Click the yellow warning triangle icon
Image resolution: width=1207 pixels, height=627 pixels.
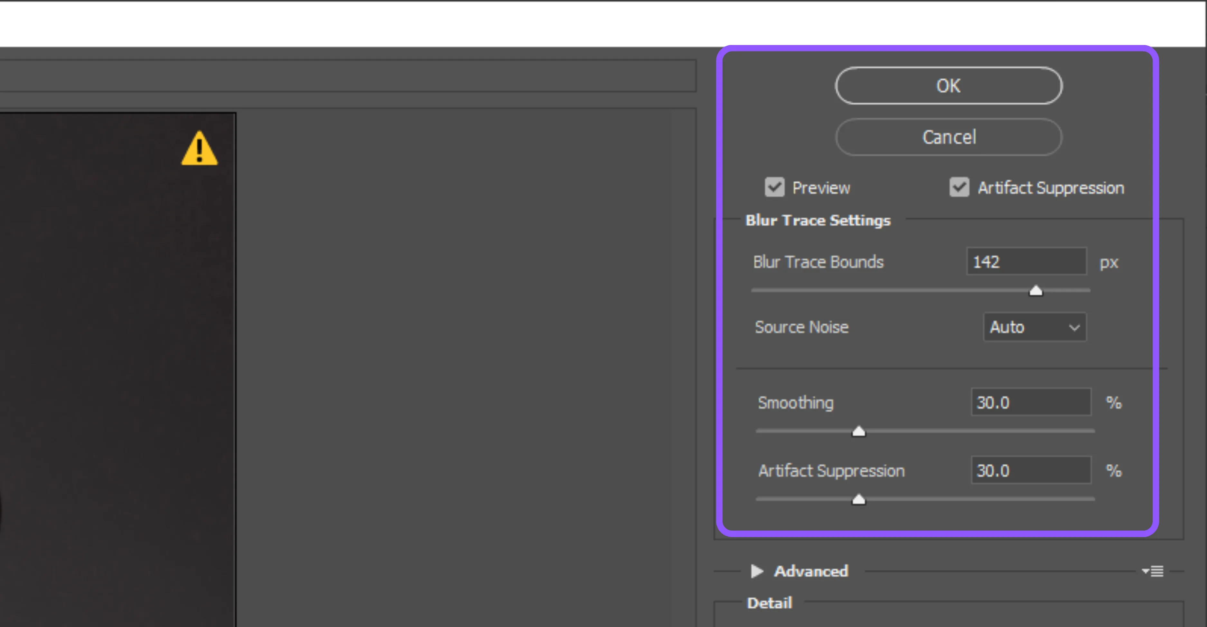point(199,149)
